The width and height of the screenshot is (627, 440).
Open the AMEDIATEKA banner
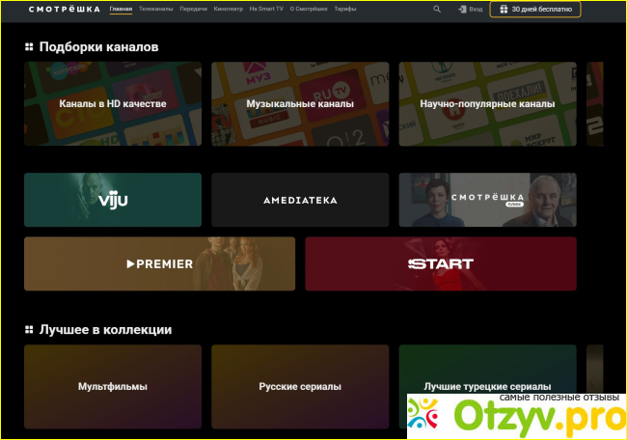point(300,200)
